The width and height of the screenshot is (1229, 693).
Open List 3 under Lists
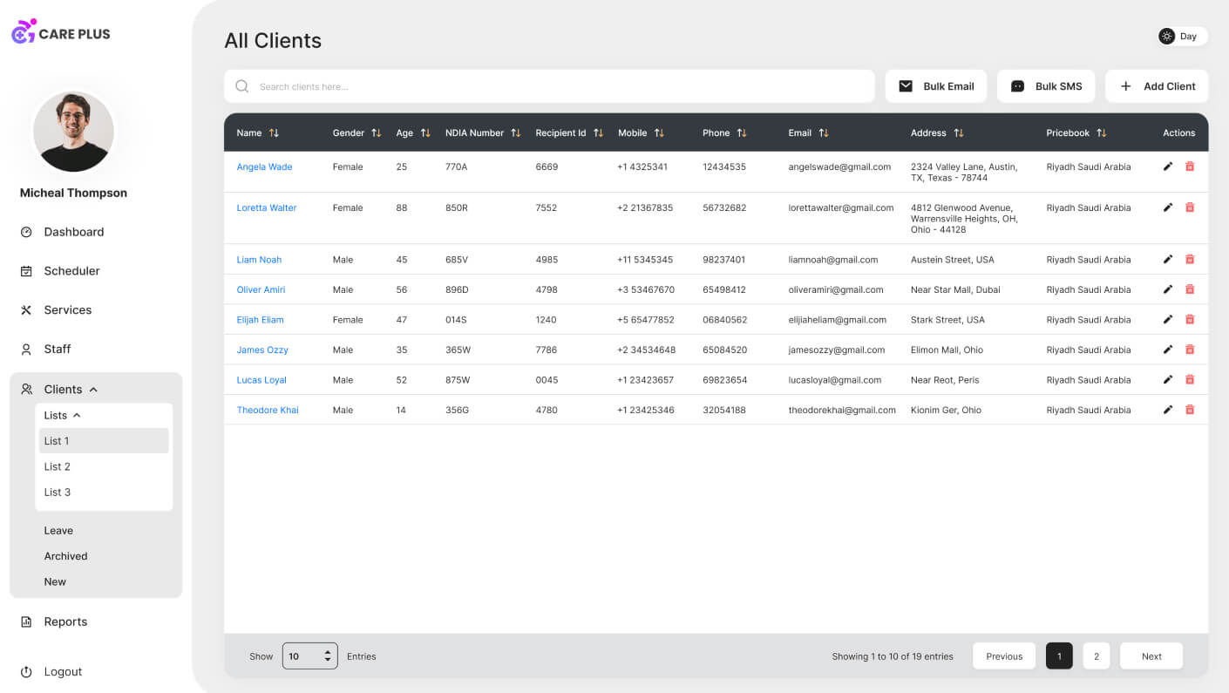click(x=58, y=492)
